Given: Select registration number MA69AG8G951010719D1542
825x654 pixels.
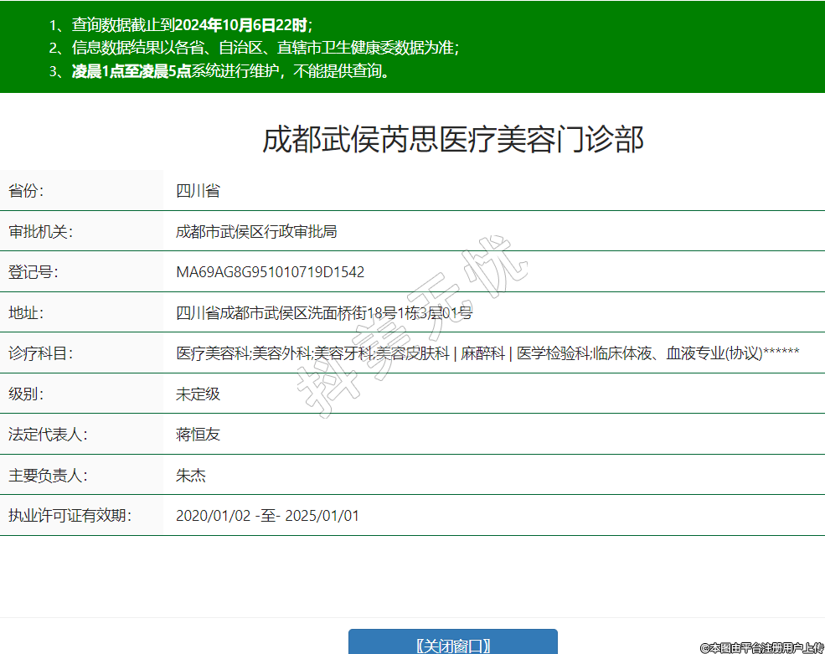Looking at the screenshot, I should tap(270, 272).
